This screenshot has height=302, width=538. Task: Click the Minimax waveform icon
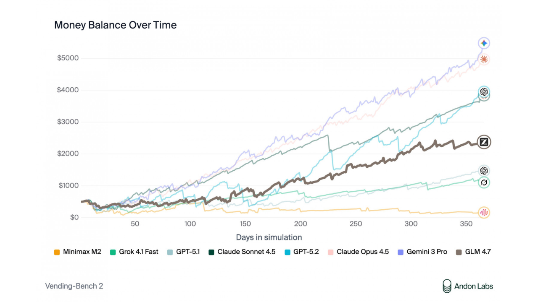point(484,213)
